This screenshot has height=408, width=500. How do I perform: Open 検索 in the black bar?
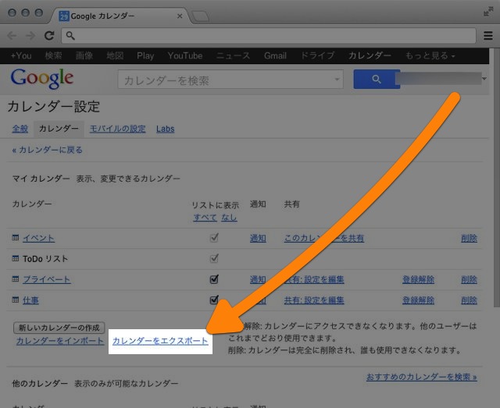[x=53, y=55]
